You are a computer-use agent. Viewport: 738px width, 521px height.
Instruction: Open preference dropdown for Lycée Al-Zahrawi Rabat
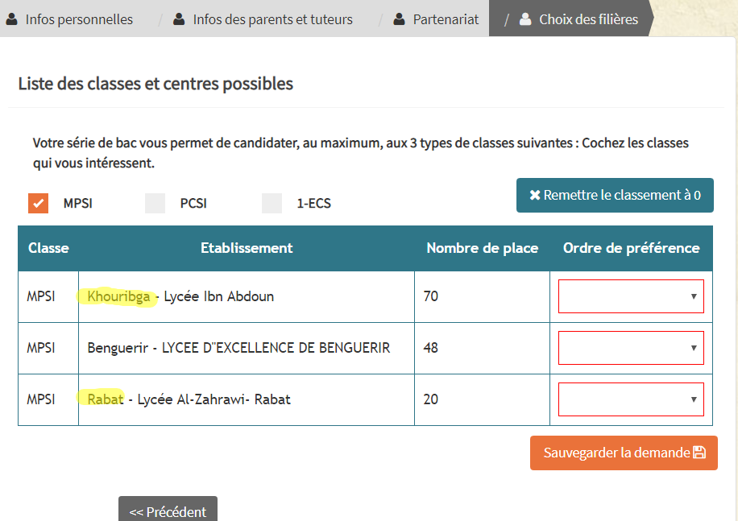point(631,399)
